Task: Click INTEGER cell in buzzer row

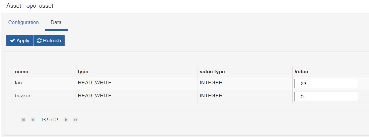Action: click(x=245, y=96)
